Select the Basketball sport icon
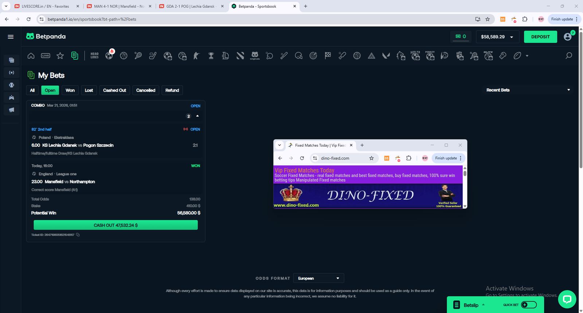 [124, 56]
